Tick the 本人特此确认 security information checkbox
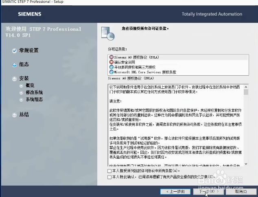The image size is (258, 197). click(x=109, y=177)
